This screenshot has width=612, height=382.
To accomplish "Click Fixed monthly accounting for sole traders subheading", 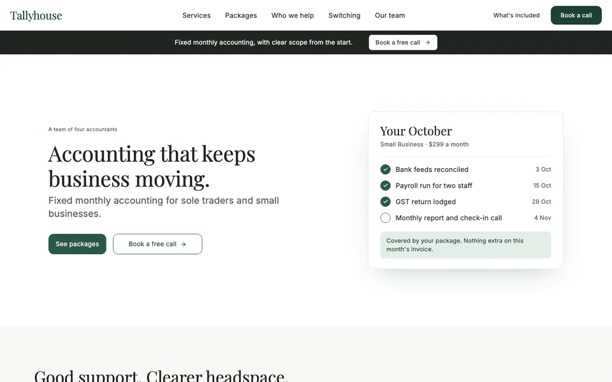I will (164, 207).
